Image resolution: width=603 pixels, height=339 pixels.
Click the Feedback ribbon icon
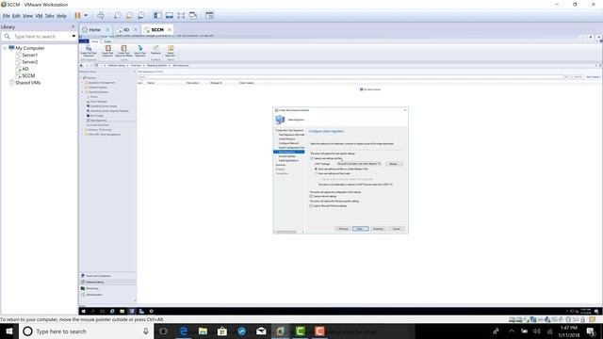coord(155,50)
